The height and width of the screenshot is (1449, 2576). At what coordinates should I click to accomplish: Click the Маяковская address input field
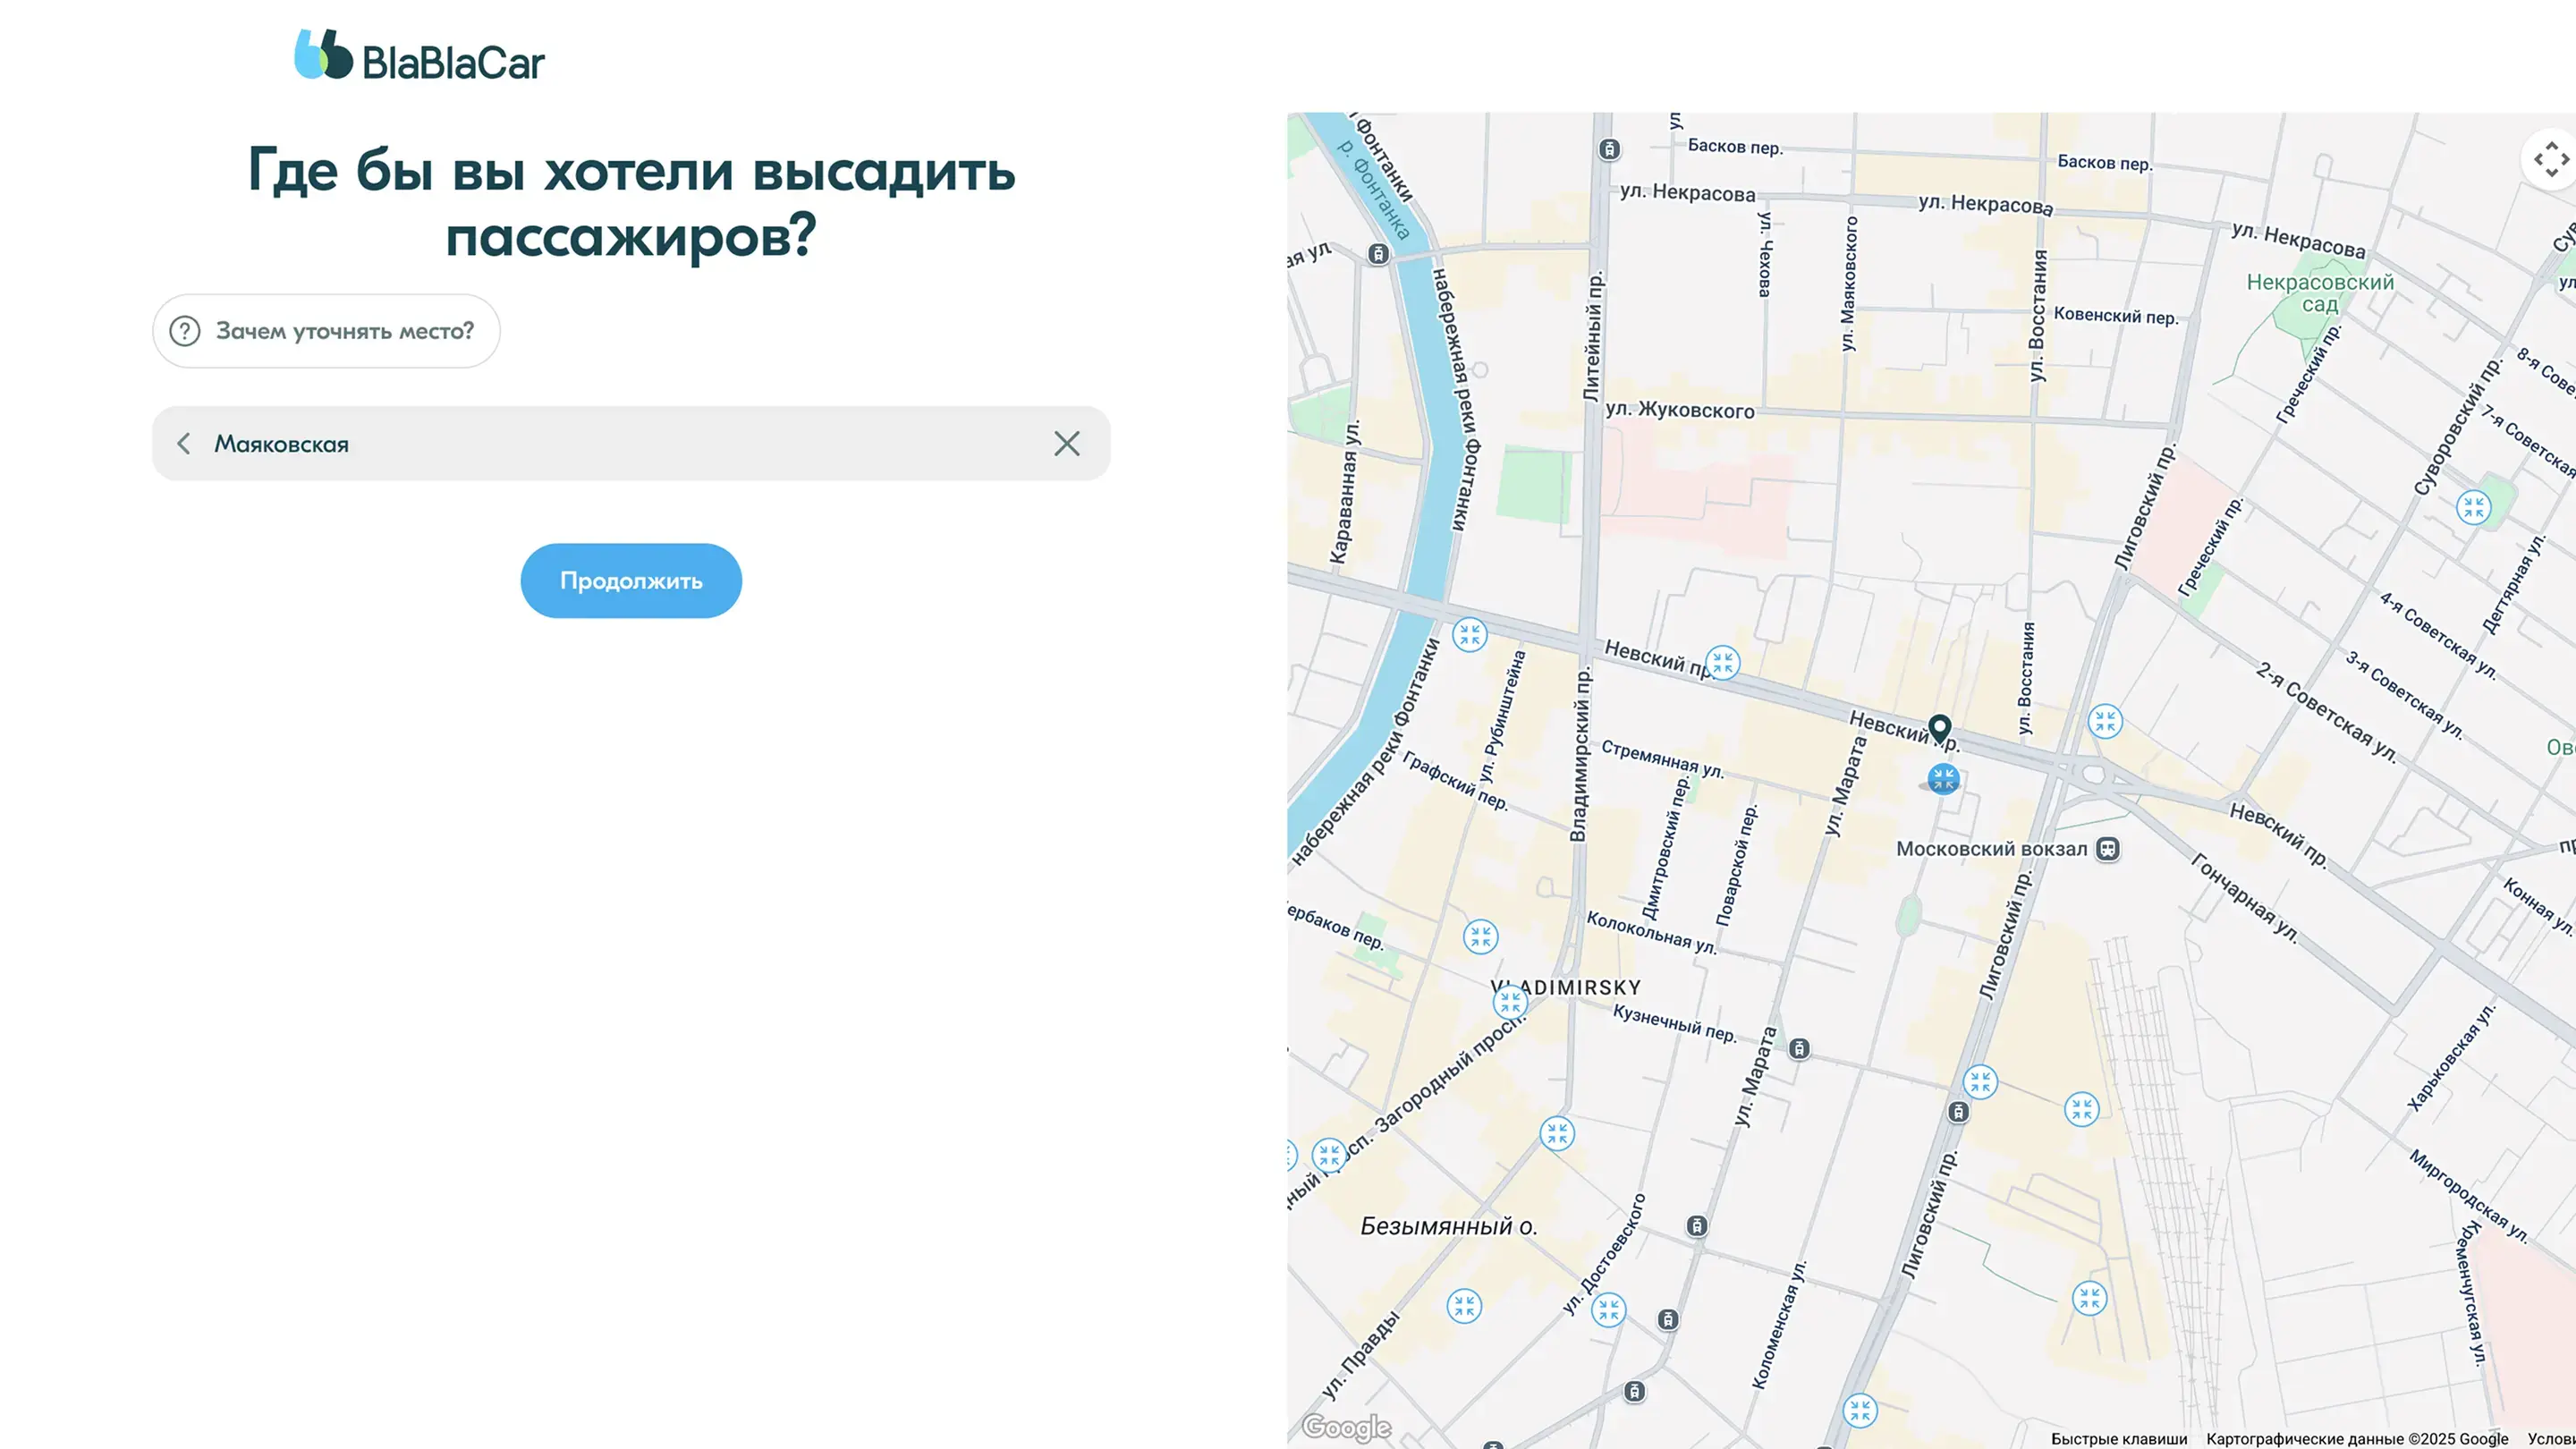620,444
